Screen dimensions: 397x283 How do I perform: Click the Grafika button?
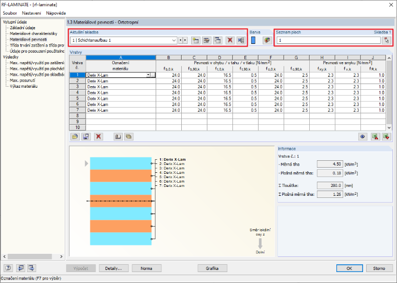pyautogui.click(x=212, y=268)
